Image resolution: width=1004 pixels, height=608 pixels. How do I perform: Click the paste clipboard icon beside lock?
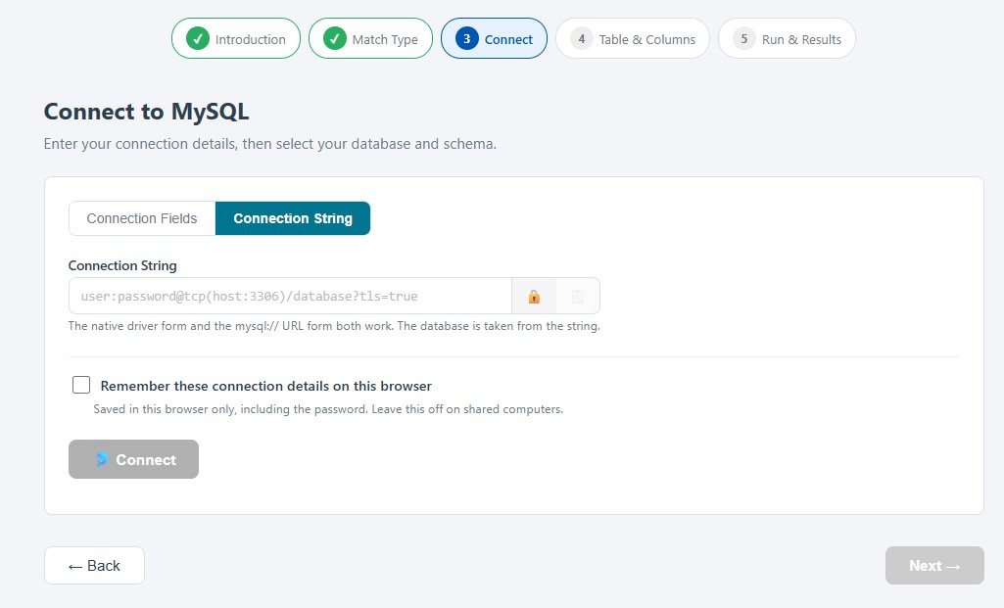pos(578,297)
